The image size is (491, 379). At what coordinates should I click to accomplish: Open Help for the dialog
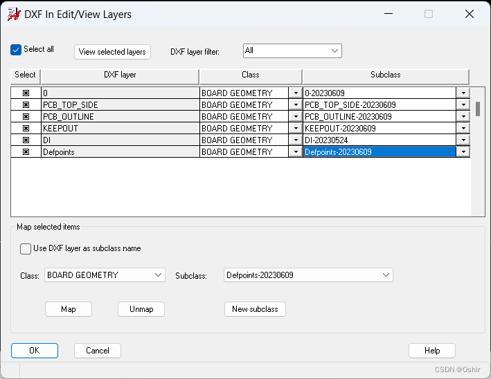(432, 351)
